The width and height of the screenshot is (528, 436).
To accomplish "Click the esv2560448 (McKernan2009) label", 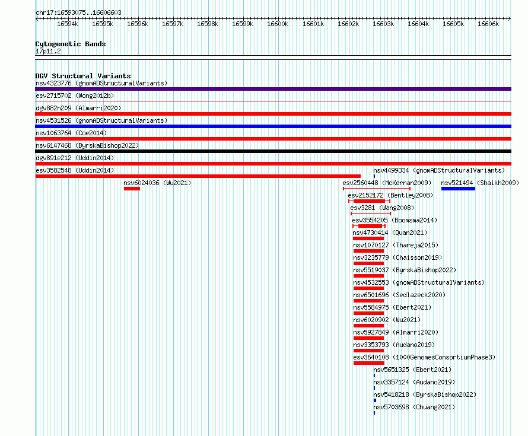I will 387,183.
